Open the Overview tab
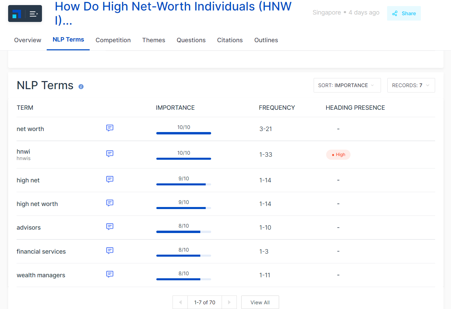Viewport: 451px width, 309px height. [x=28, y=40]
